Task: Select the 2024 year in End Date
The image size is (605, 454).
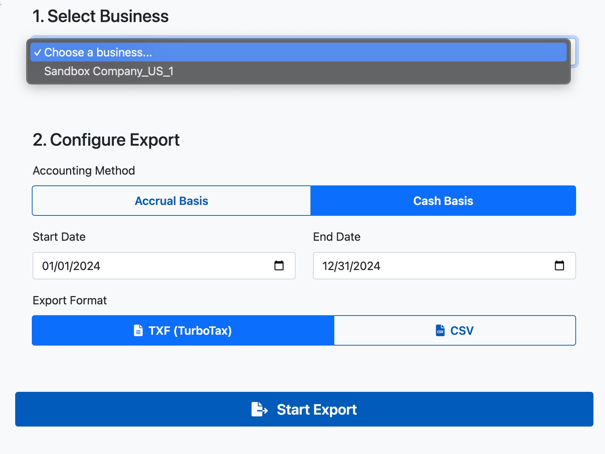Action: click(367, 266)
